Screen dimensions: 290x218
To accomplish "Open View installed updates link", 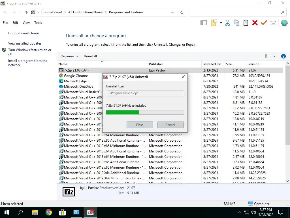I will pos(25,43).
